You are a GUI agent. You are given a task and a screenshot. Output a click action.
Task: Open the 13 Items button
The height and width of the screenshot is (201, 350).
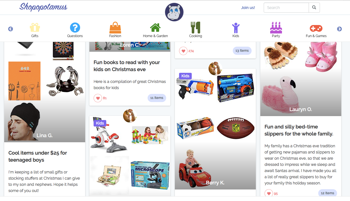click(242, 51)
